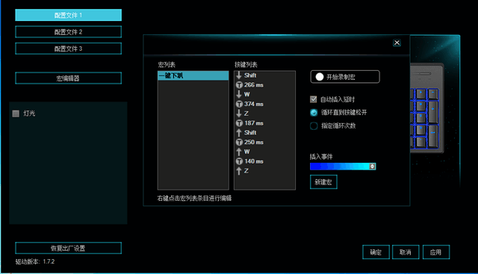Select 循环直到按键松开 radio option

[314, 113]
